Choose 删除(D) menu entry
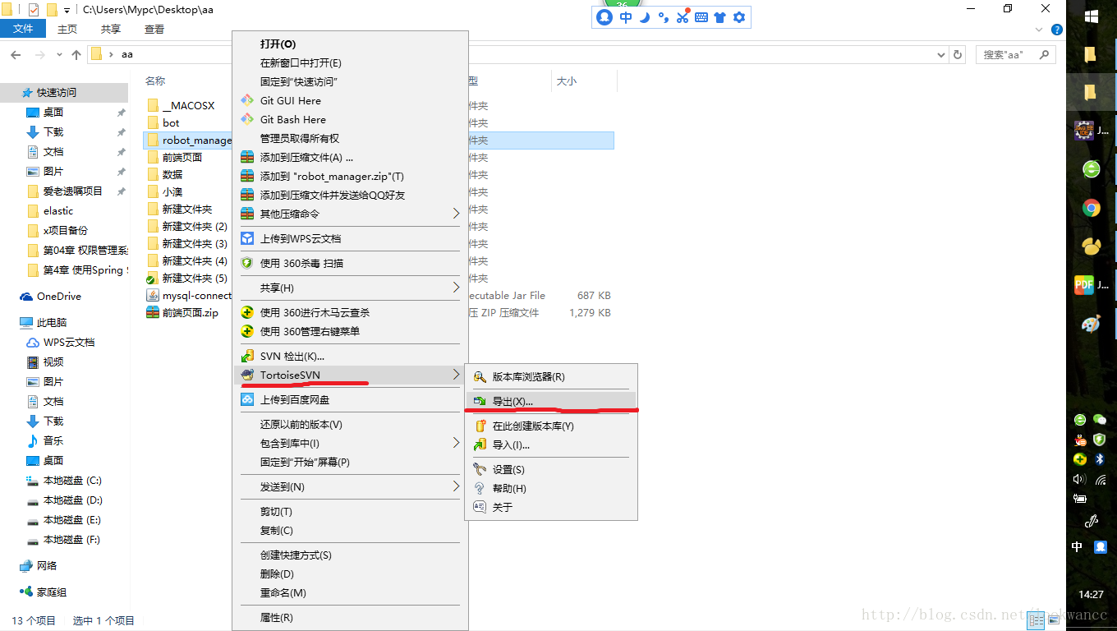Screen dimensions: 1117x631 (277, 573)
